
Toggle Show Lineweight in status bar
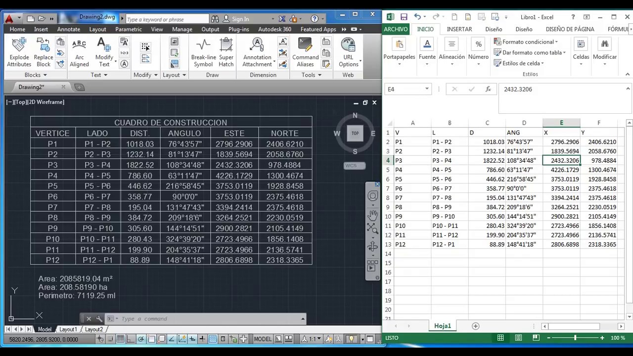tap(202, 339)
